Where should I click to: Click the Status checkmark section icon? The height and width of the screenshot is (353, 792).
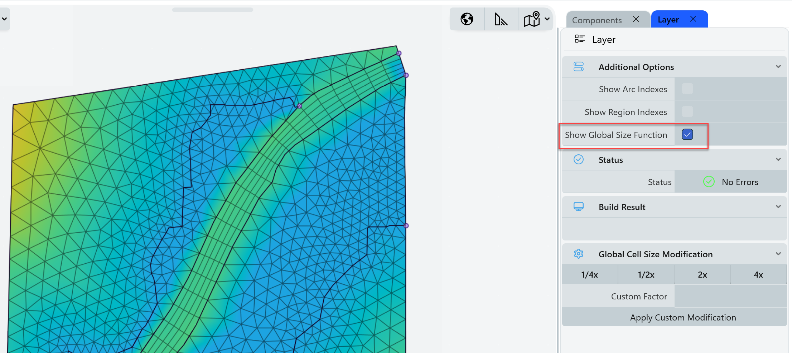(579, 160)
